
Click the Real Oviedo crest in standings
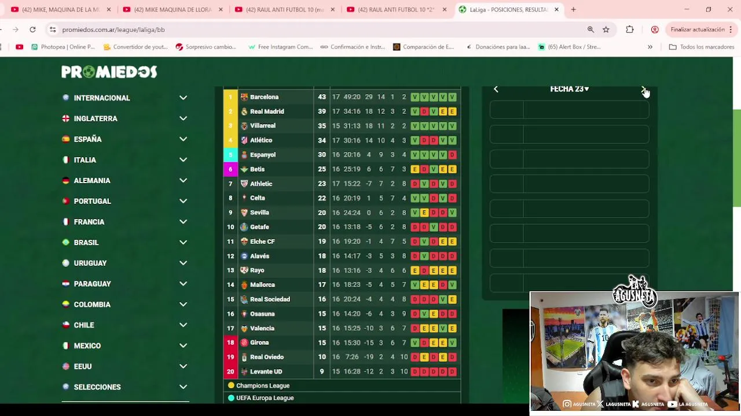244,357
